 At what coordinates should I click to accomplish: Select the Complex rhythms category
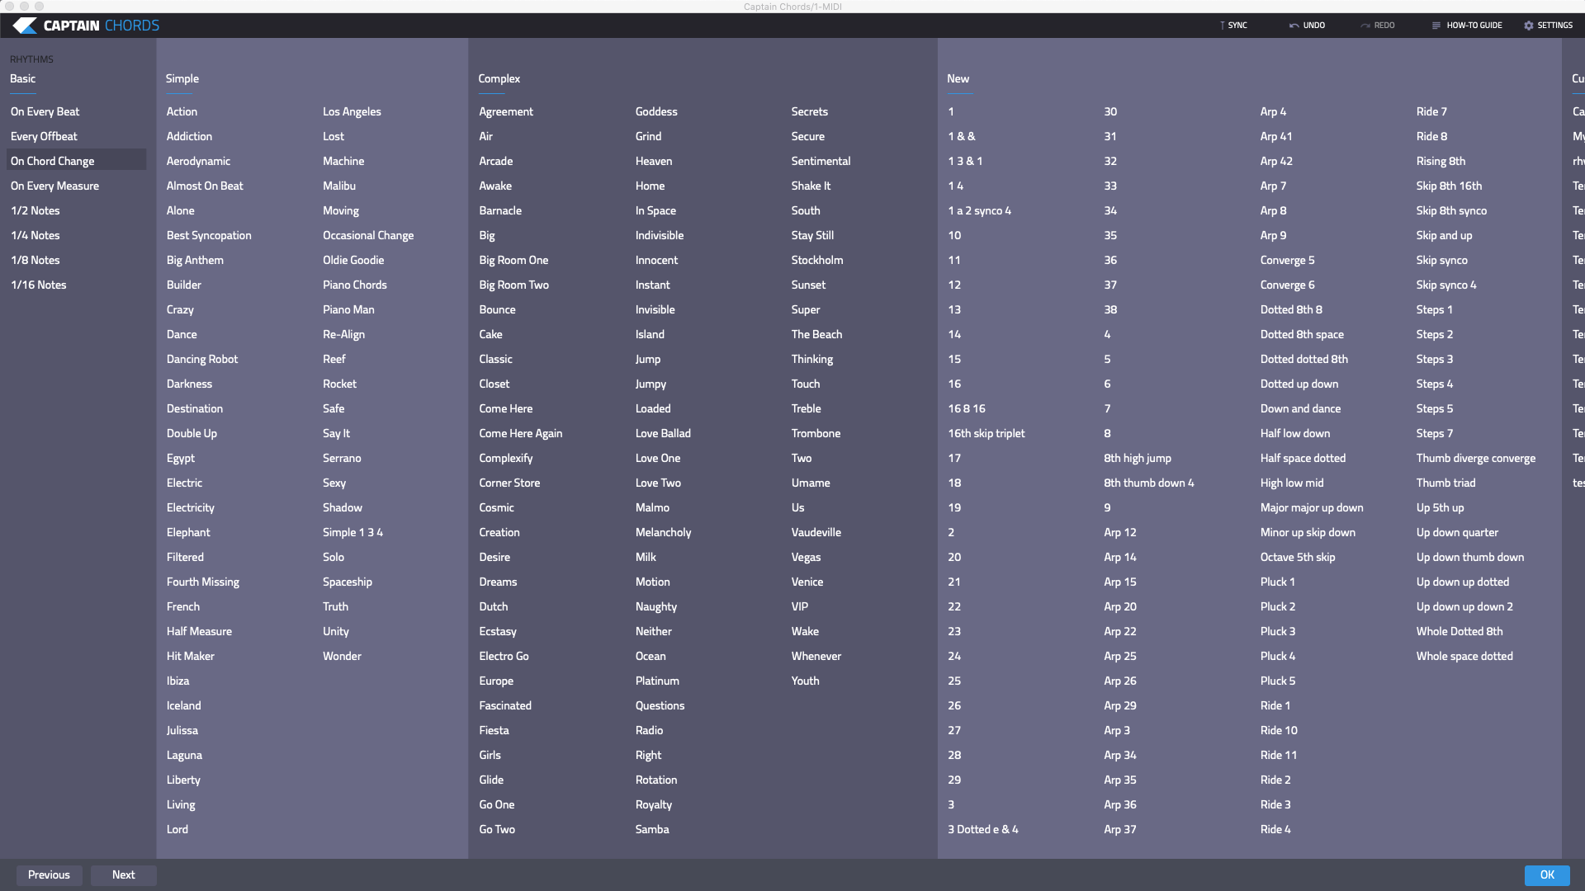pyautogui.click(x=499, y=78)
